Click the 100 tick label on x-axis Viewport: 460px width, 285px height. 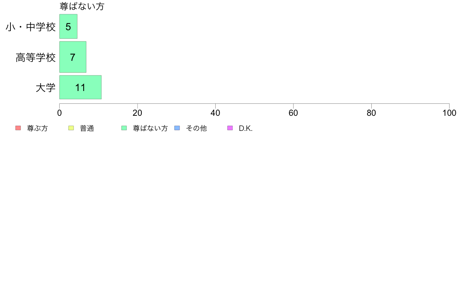(449, 113)
